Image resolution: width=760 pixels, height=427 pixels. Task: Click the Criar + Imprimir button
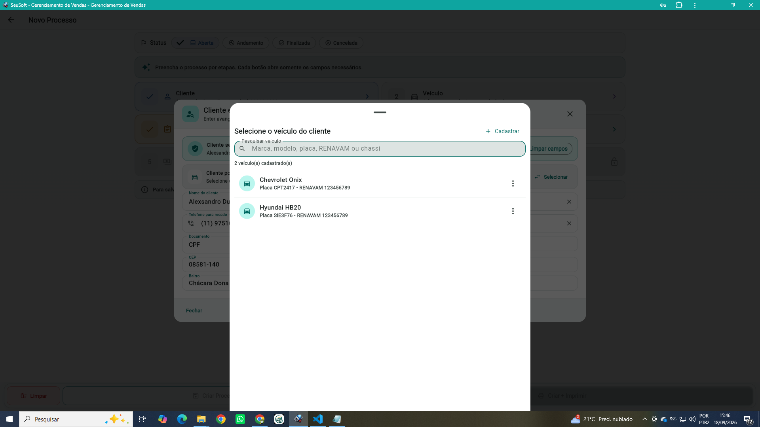563,396
